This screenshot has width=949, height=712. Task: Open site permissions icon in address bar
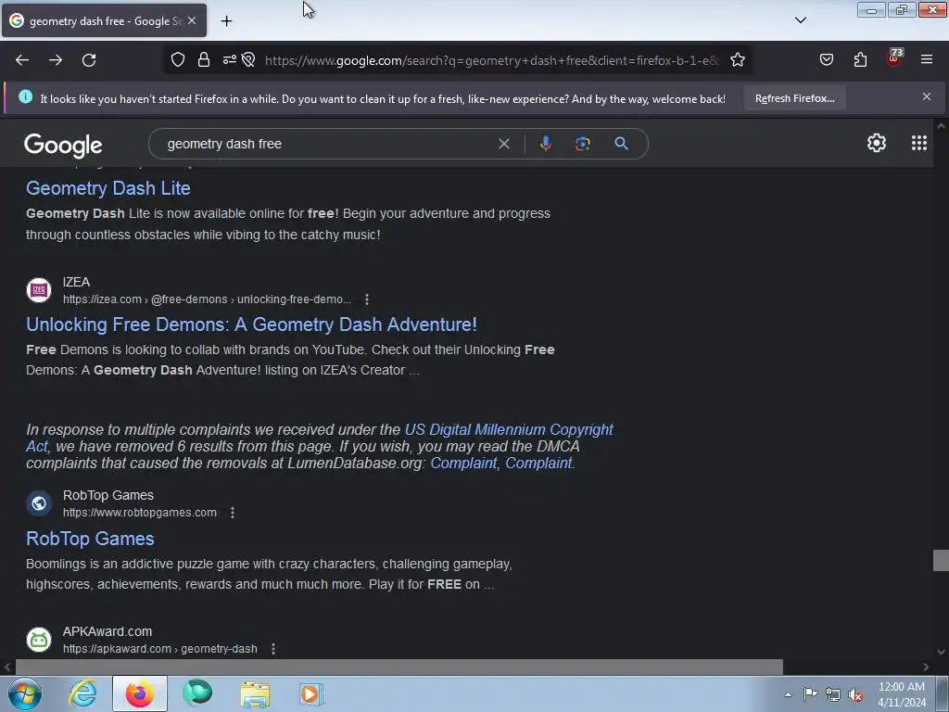(230, 60)
